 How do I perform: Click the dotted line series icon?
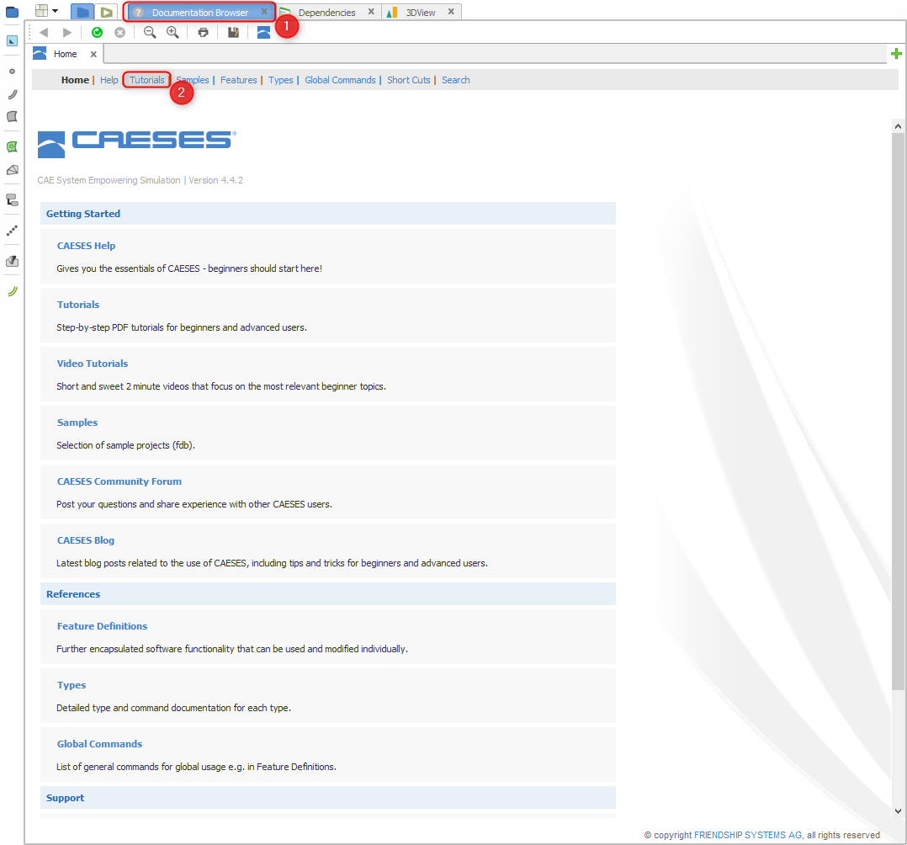pos(12,231)
